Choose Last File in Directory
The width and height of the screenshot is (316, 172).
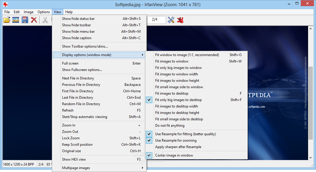click(x=99, y=98)
